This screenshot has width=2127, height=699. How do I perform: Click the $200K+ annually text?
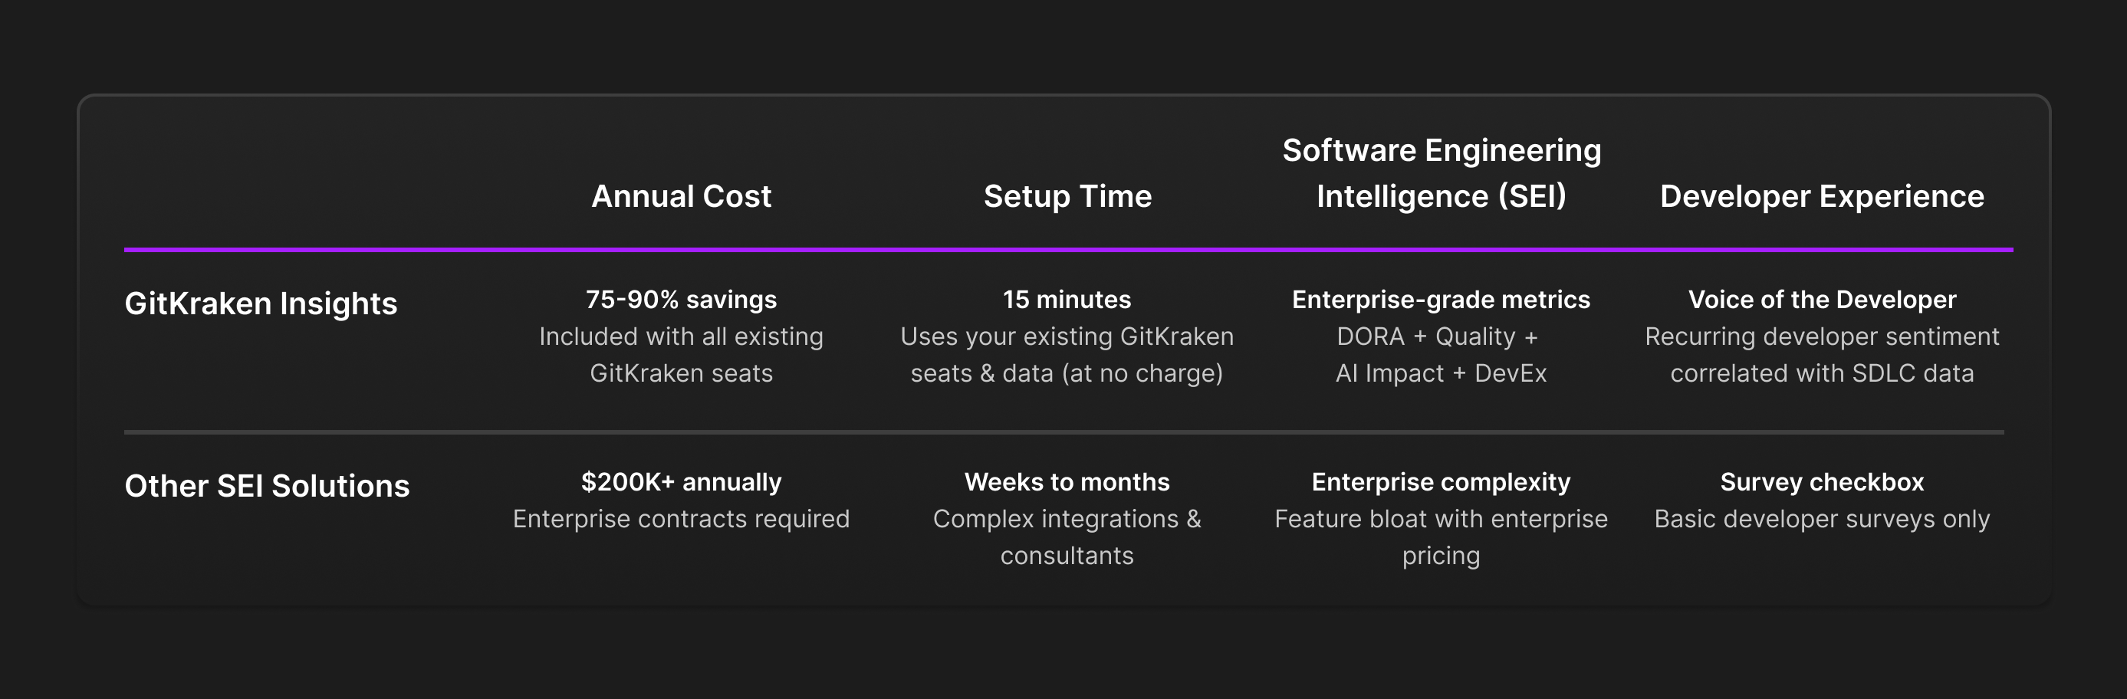click(x=681, y=482)
